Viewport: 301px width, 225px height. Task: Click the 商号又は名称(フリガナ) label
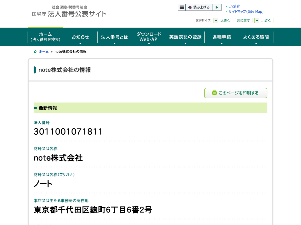(x=54, y=174)
